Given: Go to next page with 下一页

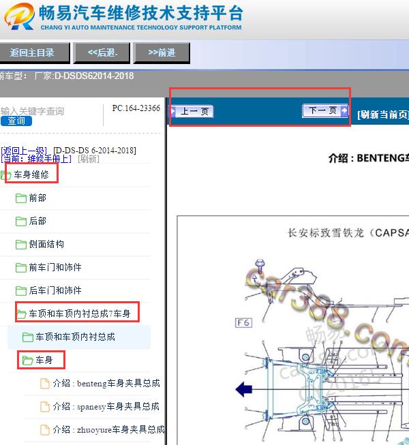Looking at the screenshot, I should click(x=325, y=110).
